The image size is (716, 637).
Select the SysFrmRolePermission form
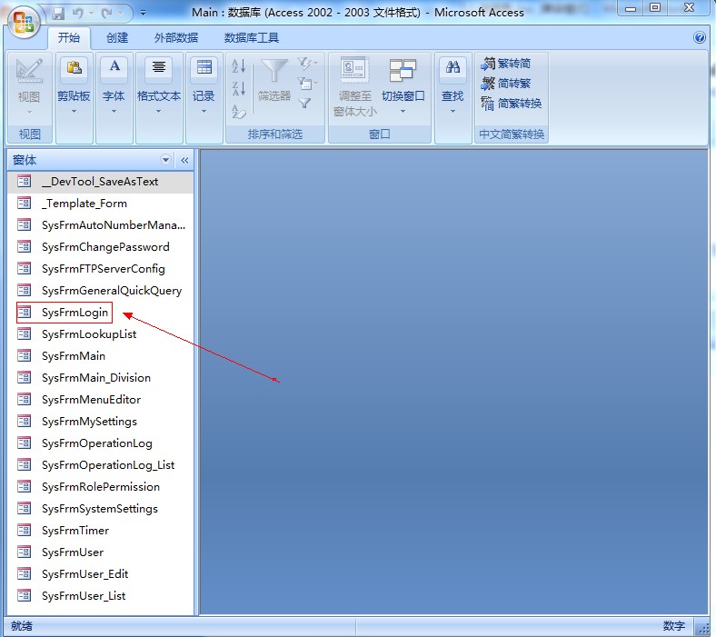coord(101,487)
